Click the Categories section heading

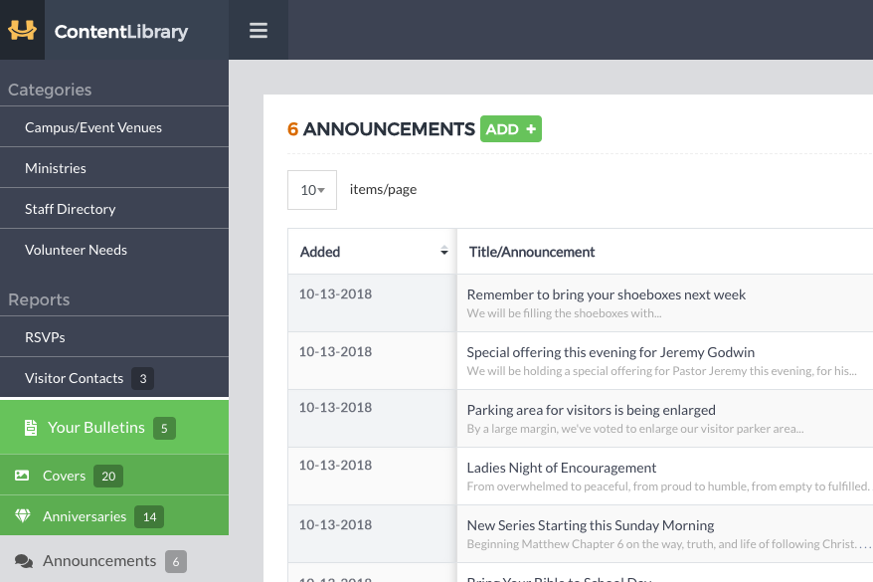tap(50, 90)
